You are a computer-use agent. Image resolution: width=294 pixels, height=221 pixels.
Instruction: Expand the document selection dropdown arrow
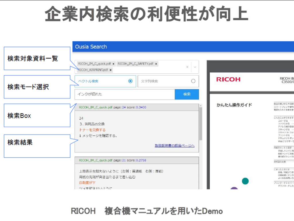click(195, 67)
